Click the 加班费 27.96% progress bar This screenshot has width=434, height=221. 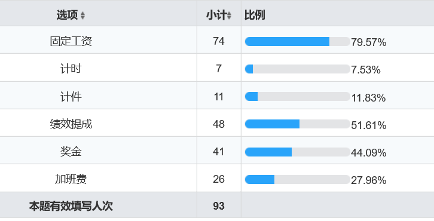[x=298, y=179]
